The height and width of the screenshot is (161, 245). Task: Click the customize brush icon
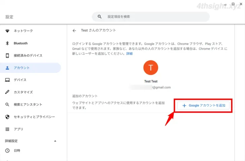7,92
